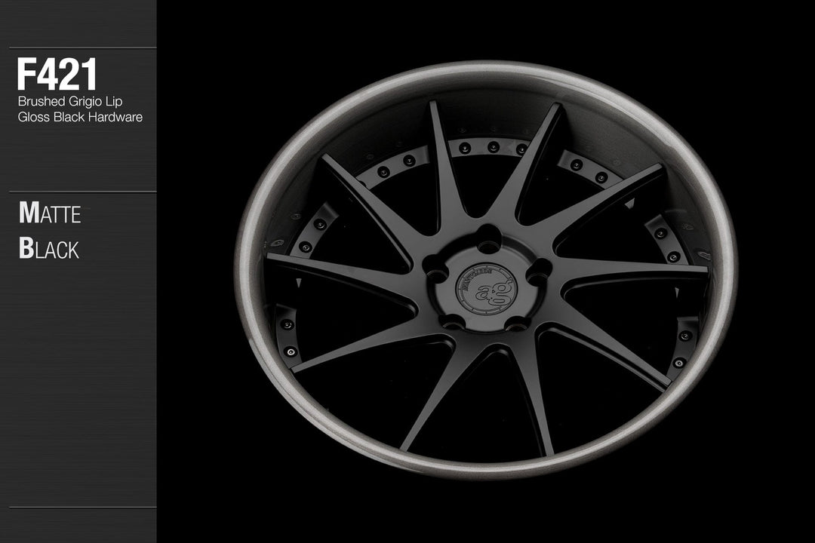Toggle the Matte Black finish option
Viewport: 815px width, 543px height.
51,232
